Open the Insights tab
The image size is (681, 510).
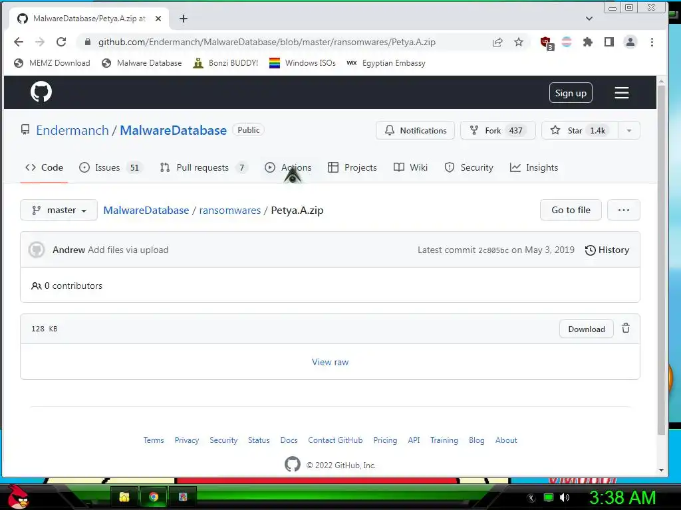click(534, 168)
